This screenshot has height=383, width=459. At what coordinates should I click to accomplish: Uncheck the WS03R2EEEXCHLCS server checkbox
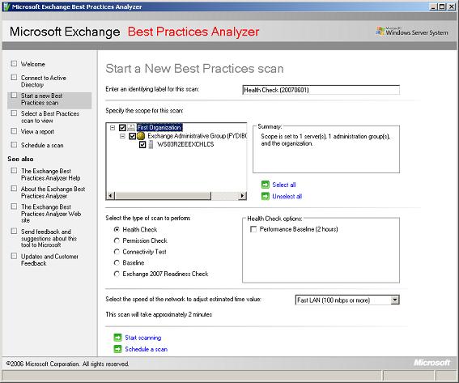142,145
